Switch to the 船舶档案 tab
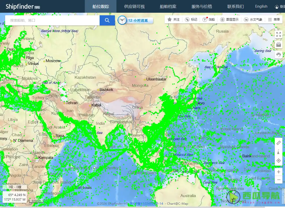Viewport: 285px width, 208px height. click(168, 6)
